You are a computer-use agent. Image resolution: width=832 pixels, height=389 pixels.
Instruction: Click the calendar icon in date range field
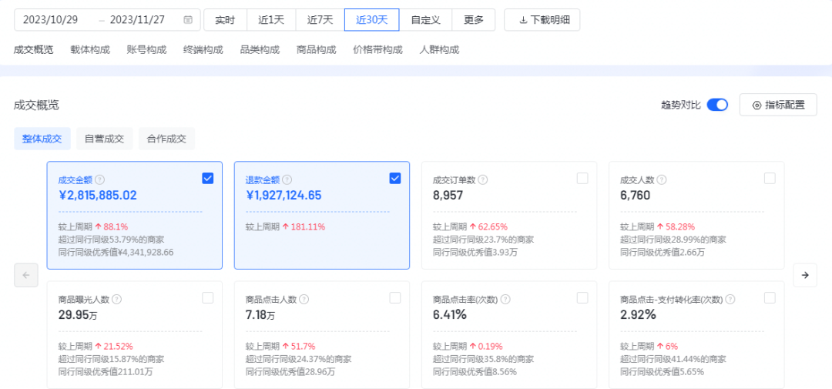pos(188,20)
